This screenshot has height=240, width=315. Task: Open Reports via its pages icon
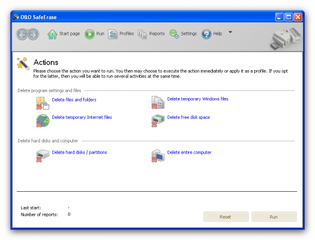coord(142,34)
